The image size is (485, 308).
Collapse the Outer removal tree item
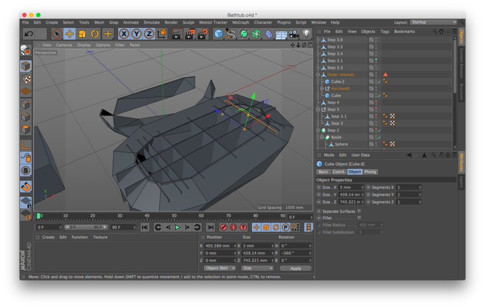(318, 75)
